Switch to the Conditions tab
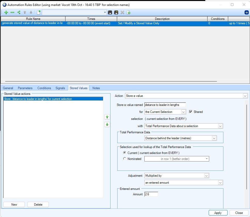The image size is (250, 217). click(44, 88)
